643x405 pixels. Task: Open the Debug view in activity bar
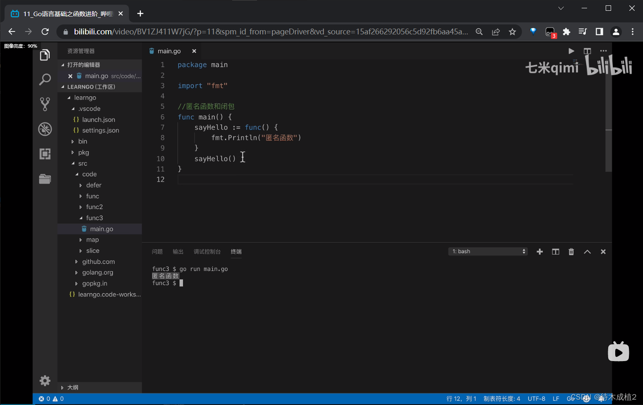[45, 129]
